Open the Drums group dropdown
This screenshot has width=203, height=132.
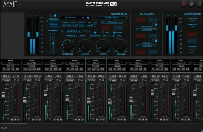[112, 22]
